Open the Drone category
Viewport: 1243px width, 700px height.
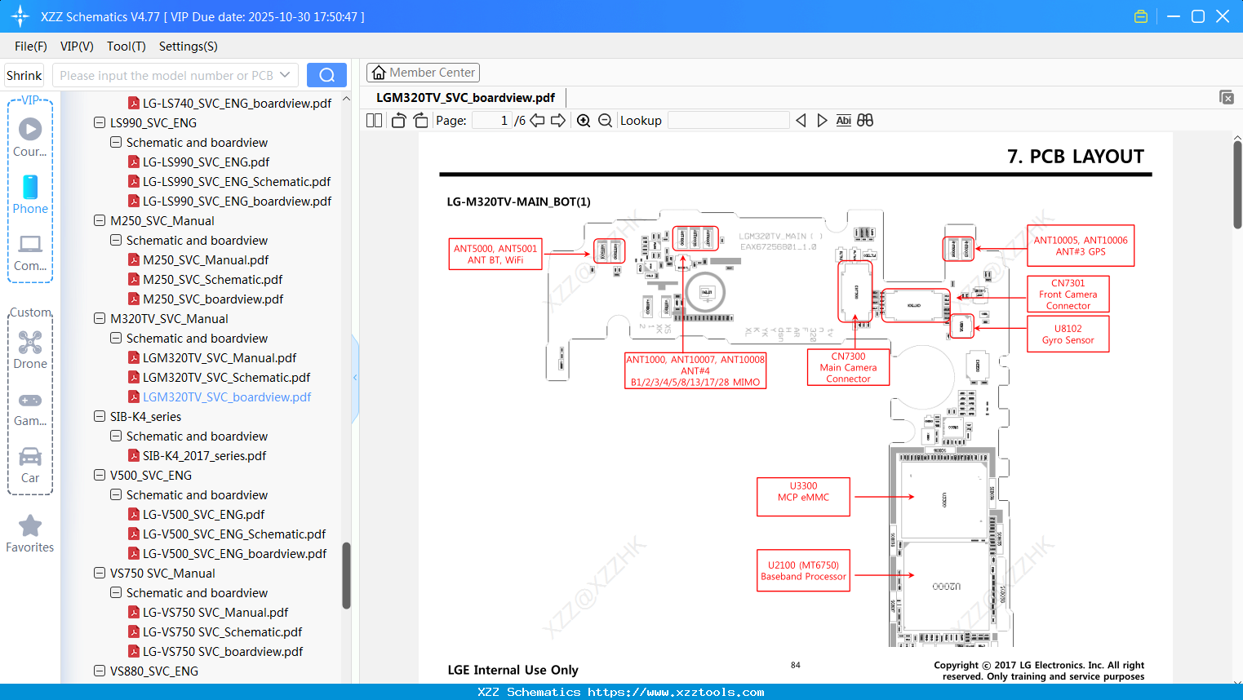(30, 349)
